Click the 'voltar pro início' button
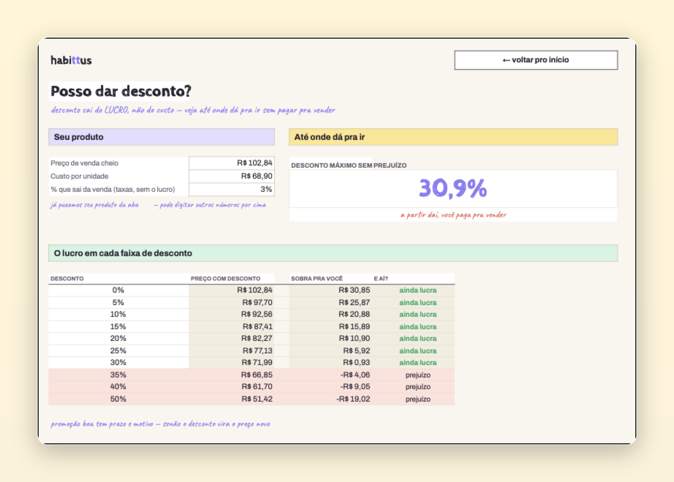674x482 pixels. click(536, 60)
